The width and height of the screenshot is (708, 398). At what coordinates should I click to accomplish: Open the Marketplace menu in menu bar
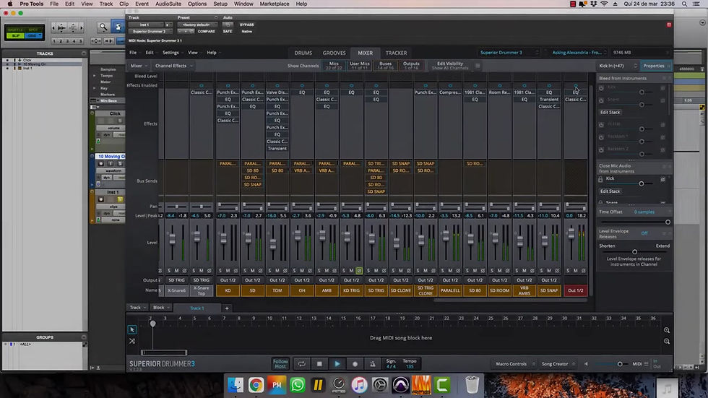coord(274,4)
